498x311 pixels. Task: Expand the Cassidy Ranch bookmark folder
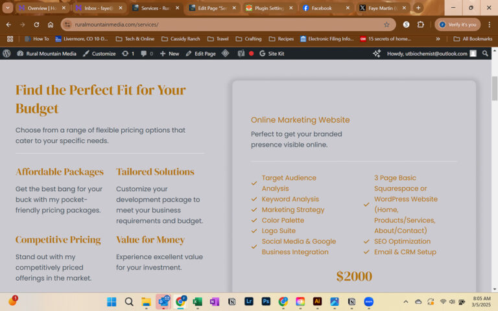[181, 39]
